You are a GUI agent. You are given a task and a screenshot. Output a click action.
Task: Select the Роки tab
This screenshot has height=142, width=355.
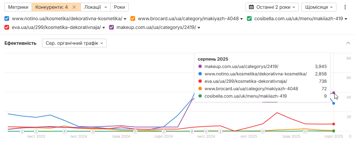click(120, 7)
